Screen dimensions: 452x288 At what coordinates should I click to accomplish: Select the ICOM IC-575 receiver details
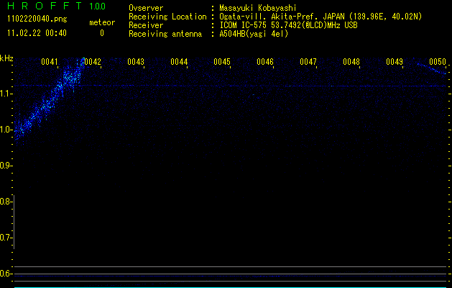(x=288, y=25)
